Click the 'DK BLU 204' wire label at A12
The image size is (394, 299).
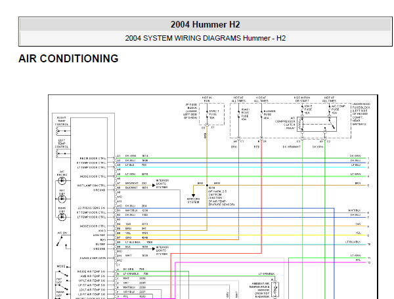pos(136,206)
